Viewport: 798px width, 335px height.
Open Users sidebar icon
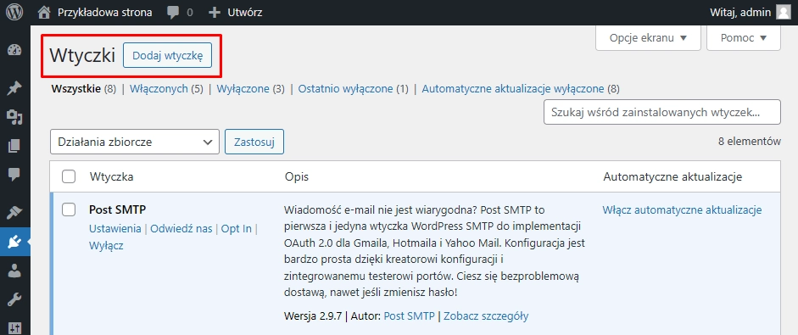(x=14, y=271)
